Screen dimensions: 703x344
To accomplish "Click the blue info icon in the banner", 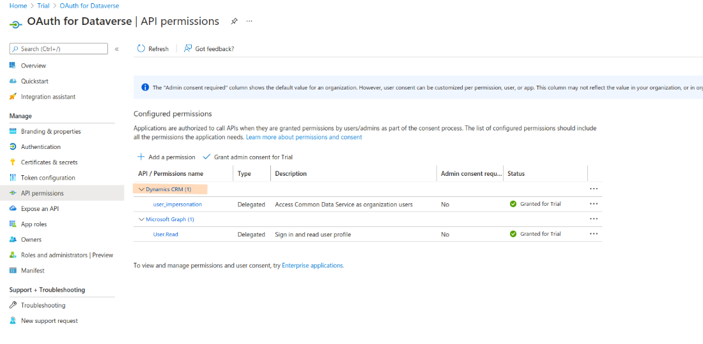I will click(145, 88).
